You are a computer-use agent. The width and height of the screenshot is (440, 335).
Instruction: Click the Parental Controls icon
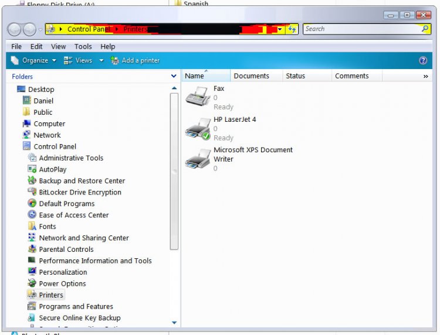pos(32,249)
